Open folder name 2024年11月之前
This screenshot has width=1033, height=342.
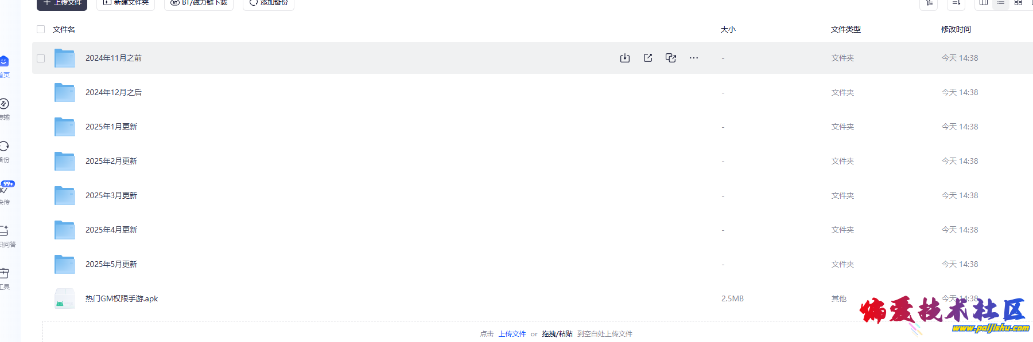[114, 58]
